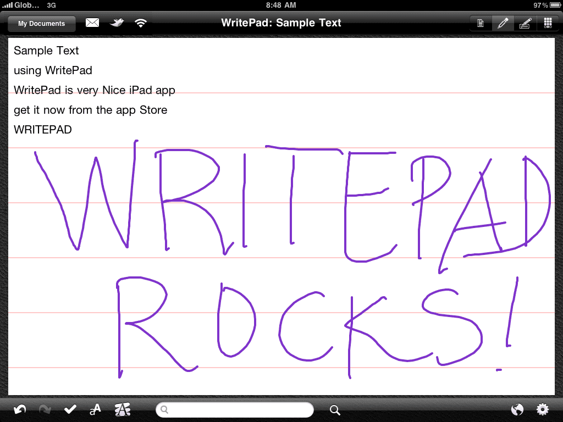Screen dimensions: 563x422
Task: Tap 'WritePad is very Nice iPad app' line
Action: [x=95, y=90]
